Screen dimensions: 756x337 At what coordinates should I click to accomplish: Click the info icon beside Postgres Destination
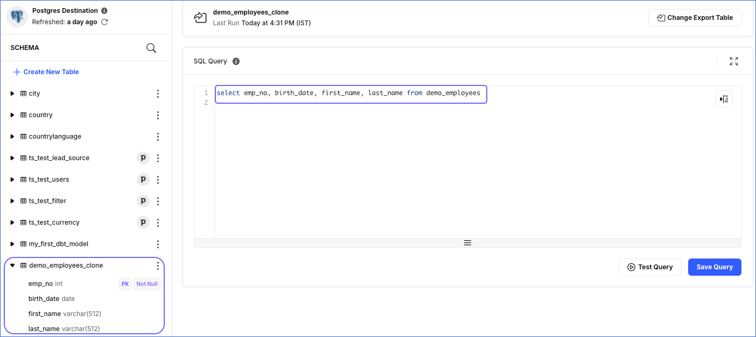pos(104,11)
